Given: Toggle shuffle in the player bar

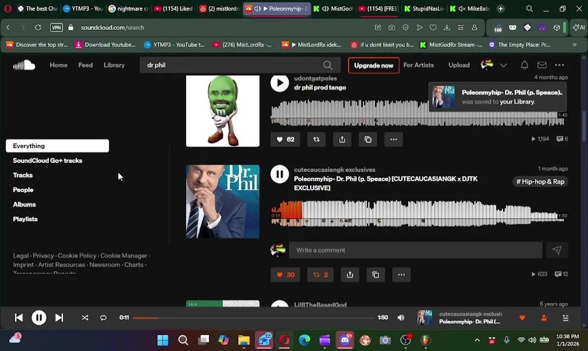Looking at the screenshot, I should click(85, 318).
